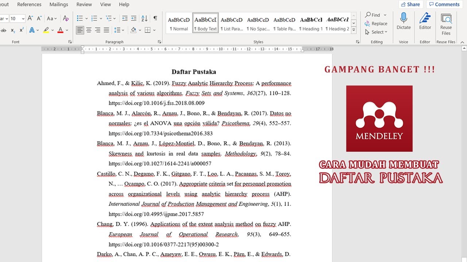Image resolution: width=467 pixels, height=262 pixels.
Task: Open Change Case Aa dropdown
Action: coord(52,18)
